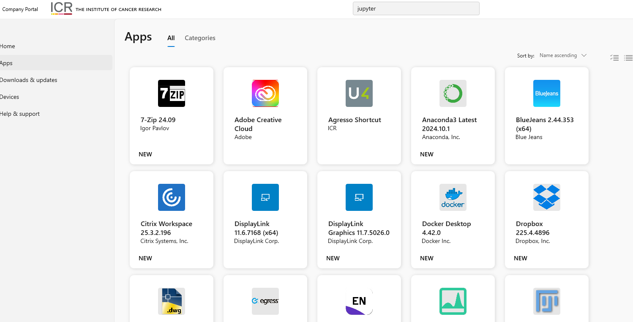The height and width of the screenshot is (322, 633).
Task: Click the Anaconda, Inc. publisher text
Action: click(x=441, y=137)
